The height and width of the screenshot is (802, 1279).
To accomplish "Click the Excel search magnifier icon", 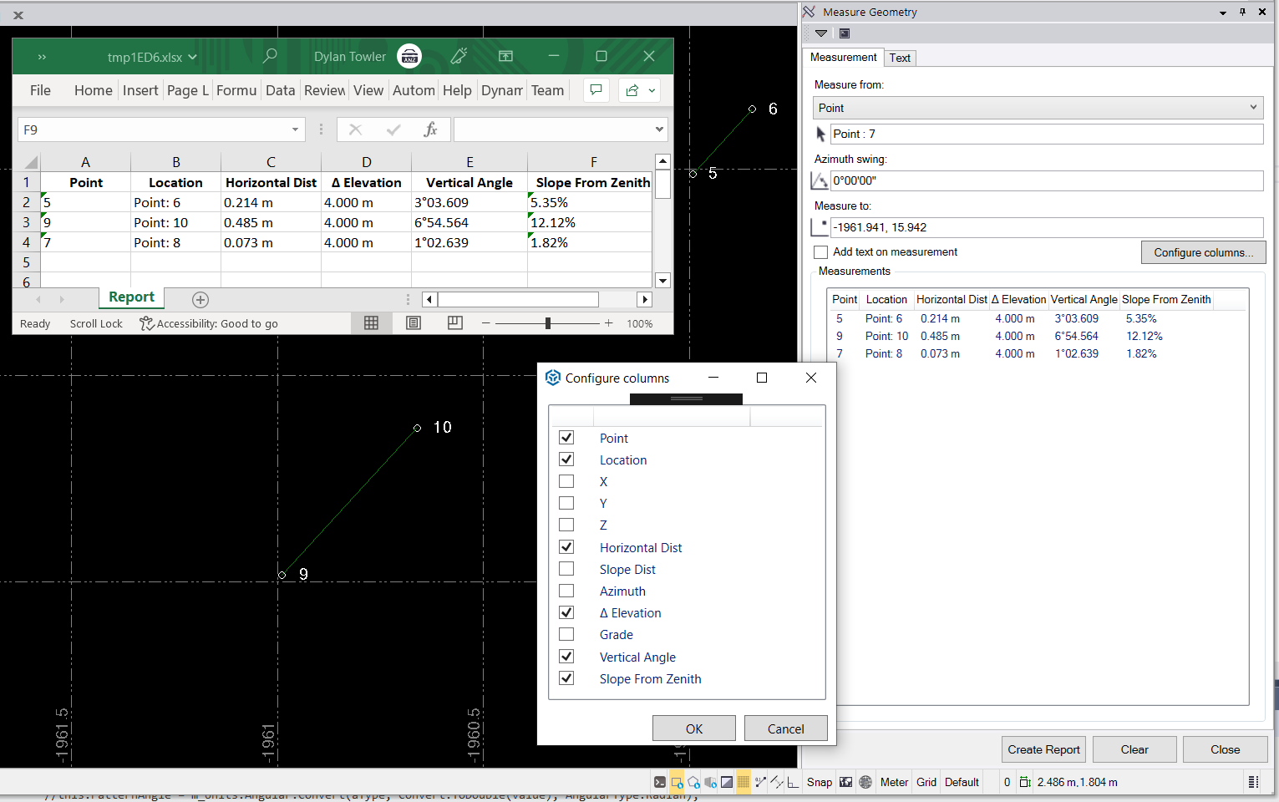I will click(270, 56).
